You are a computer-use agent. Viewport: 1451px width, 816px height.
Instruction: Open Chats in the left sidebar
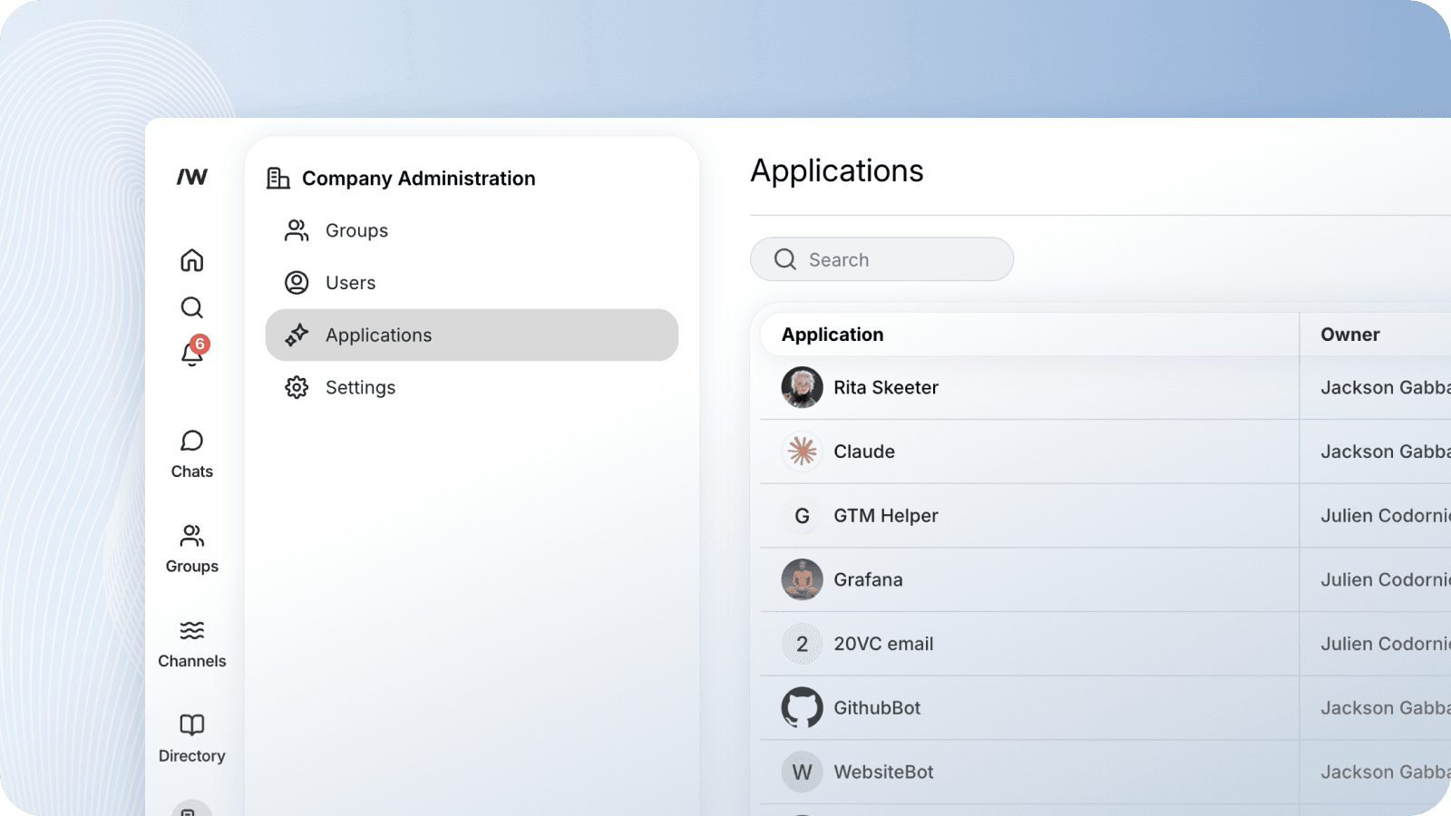[192, 455]
